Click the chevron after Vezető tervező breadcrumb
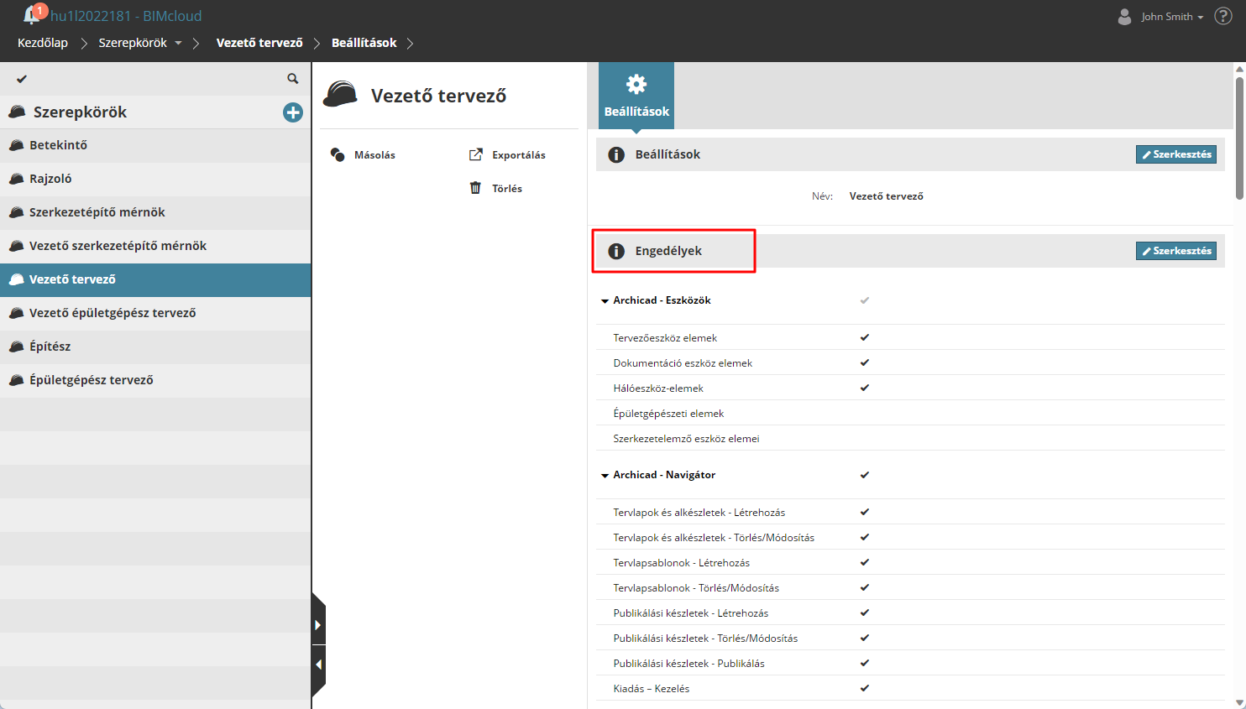The image size is (1246, 709). pos(317,44)
